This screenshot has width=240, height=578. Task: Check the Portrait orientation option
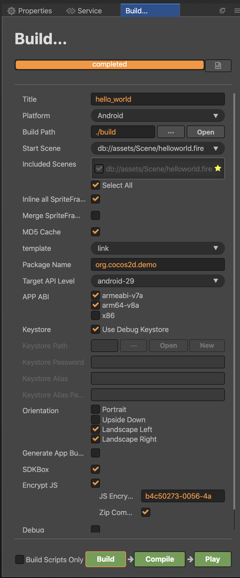pyautogui.click(x=96, y=409)
